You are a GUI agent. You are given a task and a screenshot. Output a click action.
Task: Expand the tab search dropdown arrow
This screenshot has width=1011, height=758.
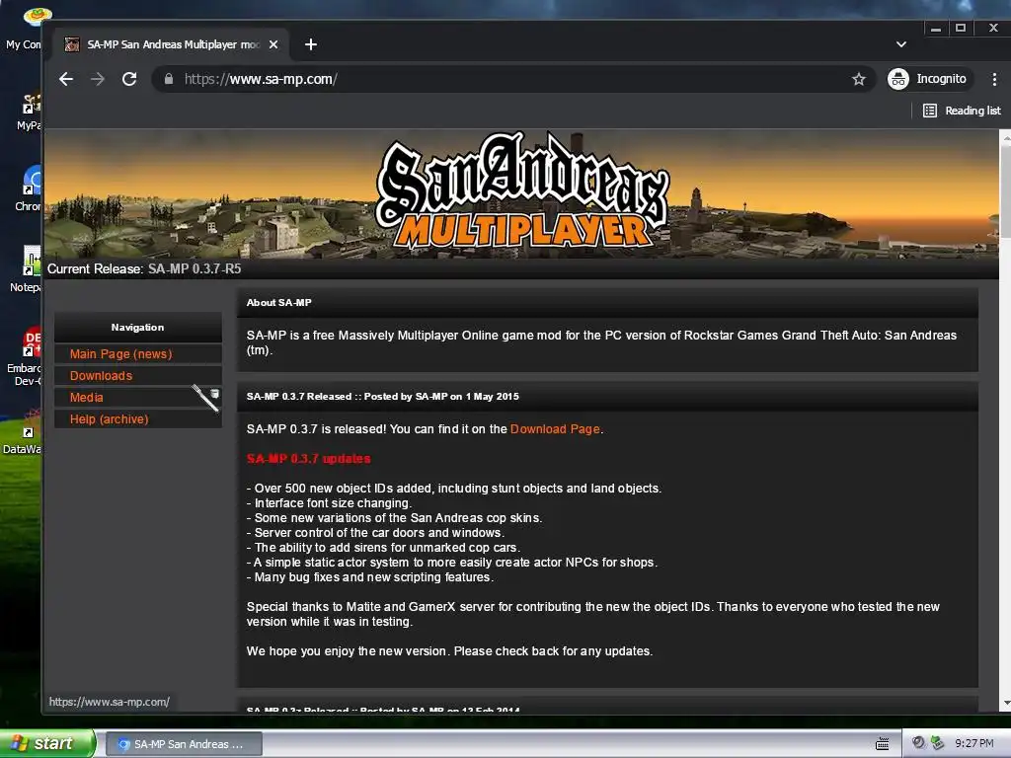900,44
